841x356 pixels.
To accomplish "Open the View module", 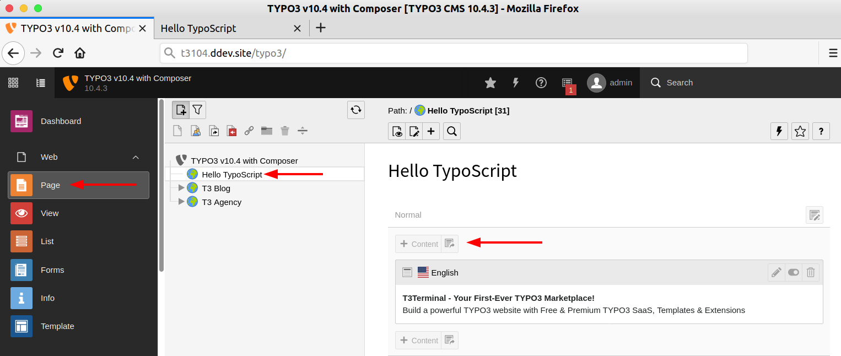I will click(x=79, y=213).
